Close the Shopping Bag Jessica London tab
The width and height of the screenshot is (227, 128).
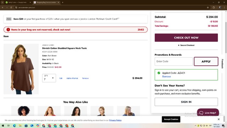point(58,2)
